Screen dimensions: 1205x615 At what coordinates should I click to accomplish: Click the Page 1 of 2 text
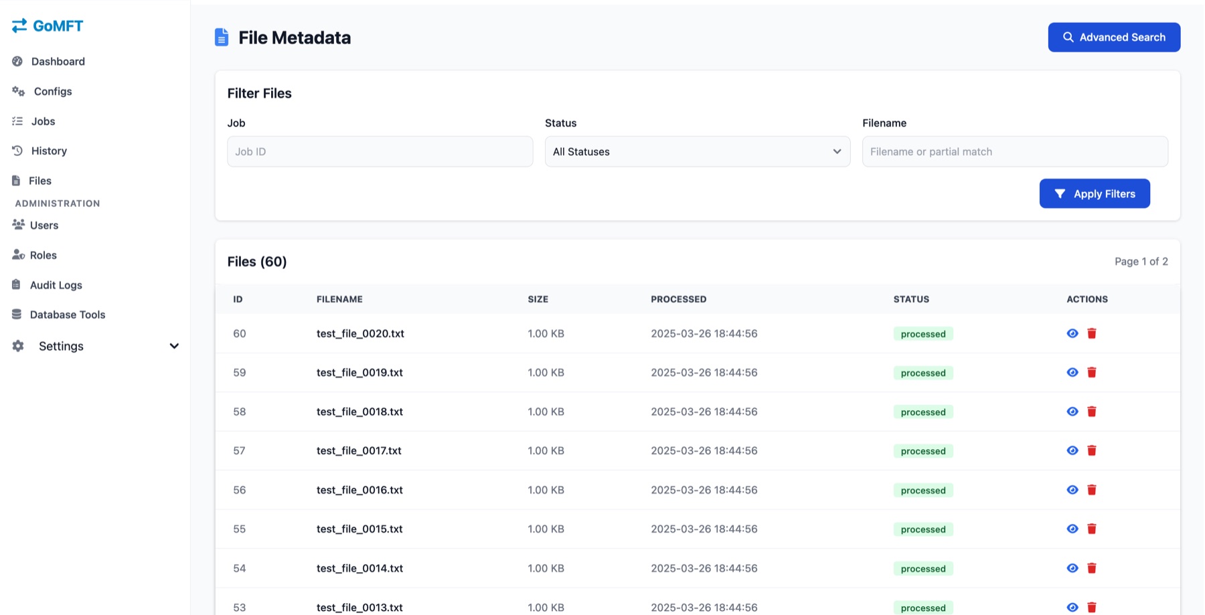pyautogui.click(x=1141, y=262)
